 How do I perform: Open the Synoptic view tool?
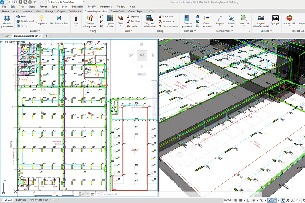[x=275, y=20]
